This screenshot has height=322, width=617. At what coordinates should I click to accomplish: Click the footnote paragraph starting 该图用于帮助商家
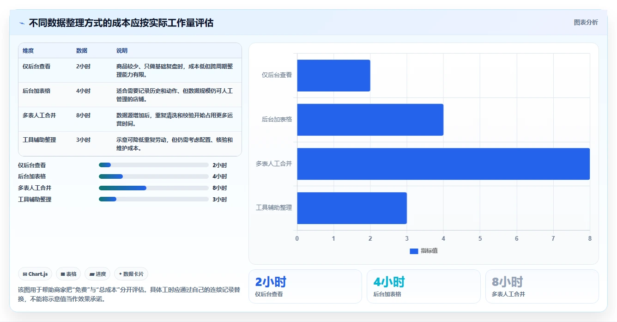pyautogui.click(x=129, y=294)
